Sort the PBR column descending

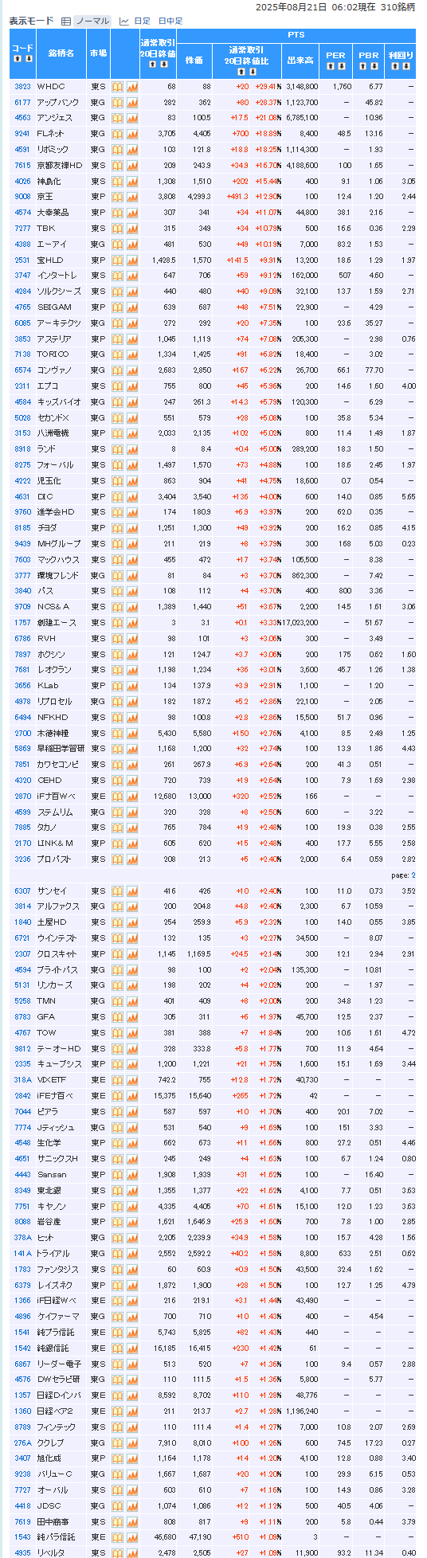[x=374, y=67]
